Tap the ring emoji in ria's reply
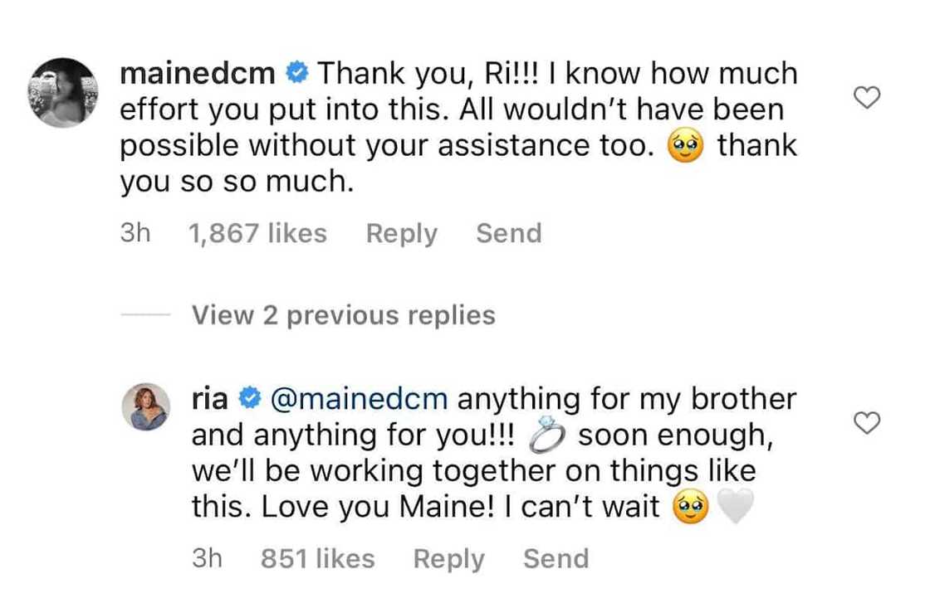This screenshot has height=603, width=930. (546, 436)
